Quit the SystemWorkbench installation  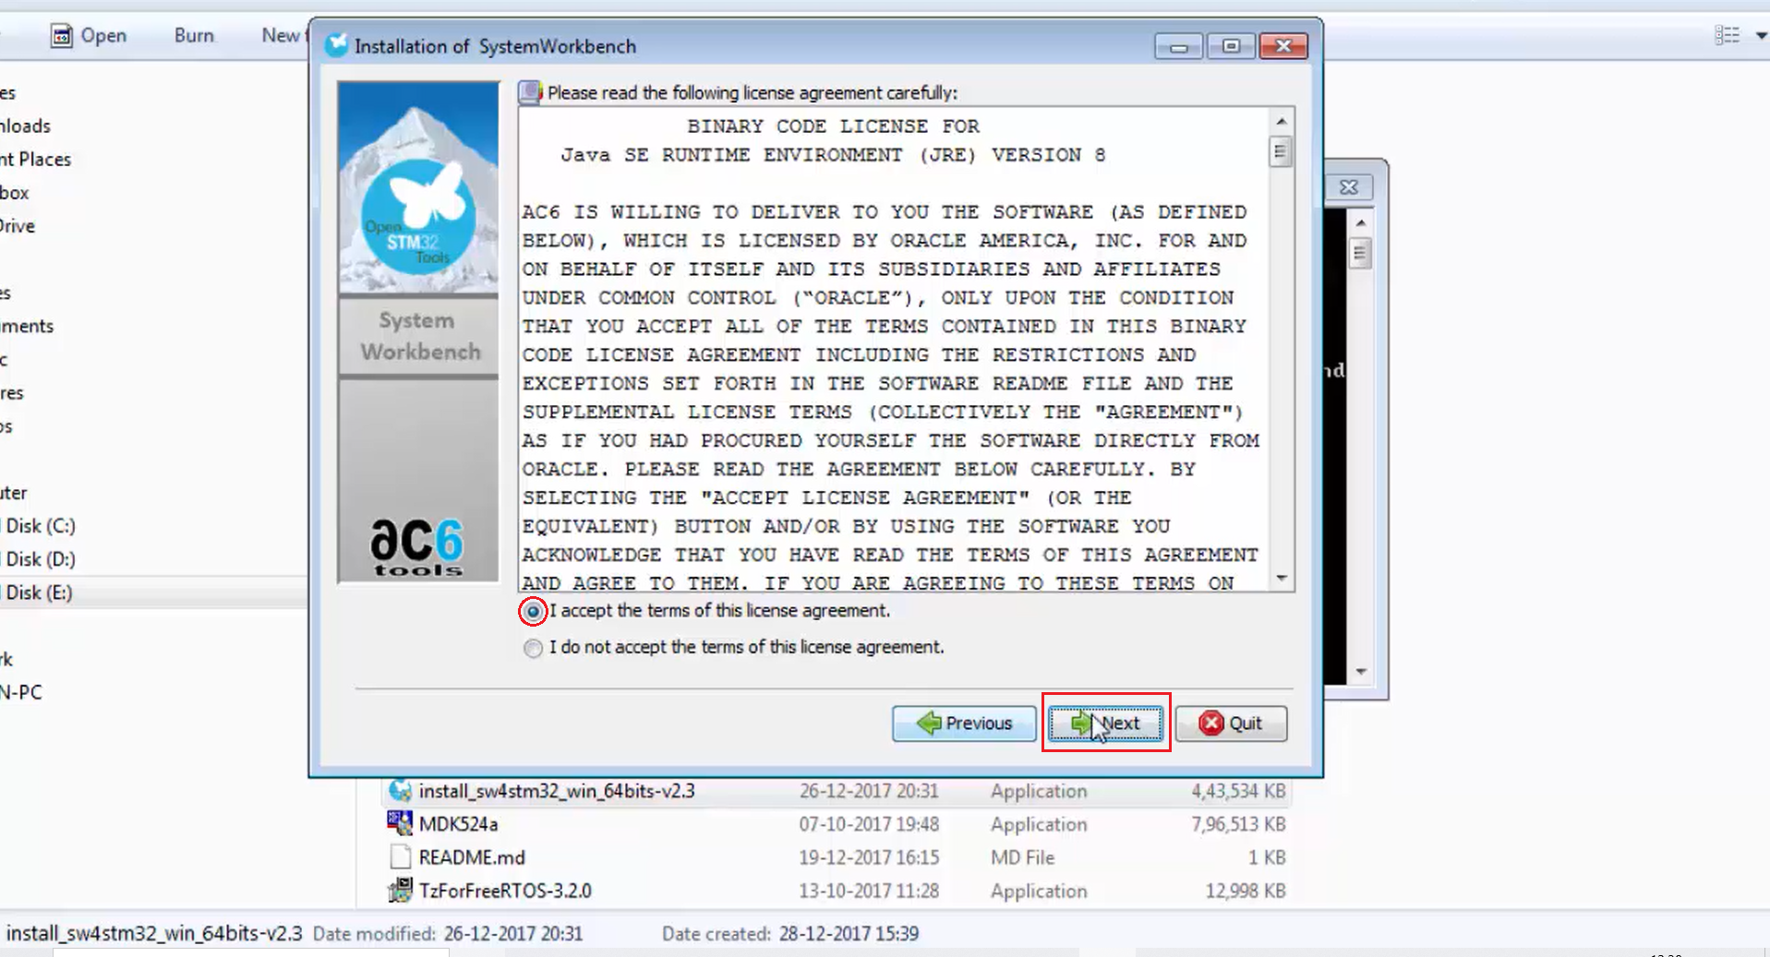(x=1231, y=723)
